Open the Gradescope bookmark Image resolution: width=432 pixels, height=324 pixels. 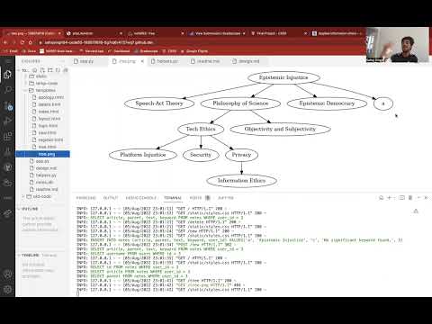[146, 51]
